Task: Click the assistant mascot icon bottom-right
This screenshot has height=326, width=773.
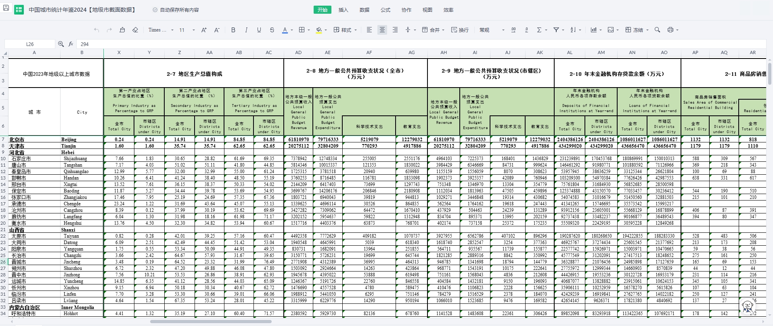Action: (x=748, y=307)
